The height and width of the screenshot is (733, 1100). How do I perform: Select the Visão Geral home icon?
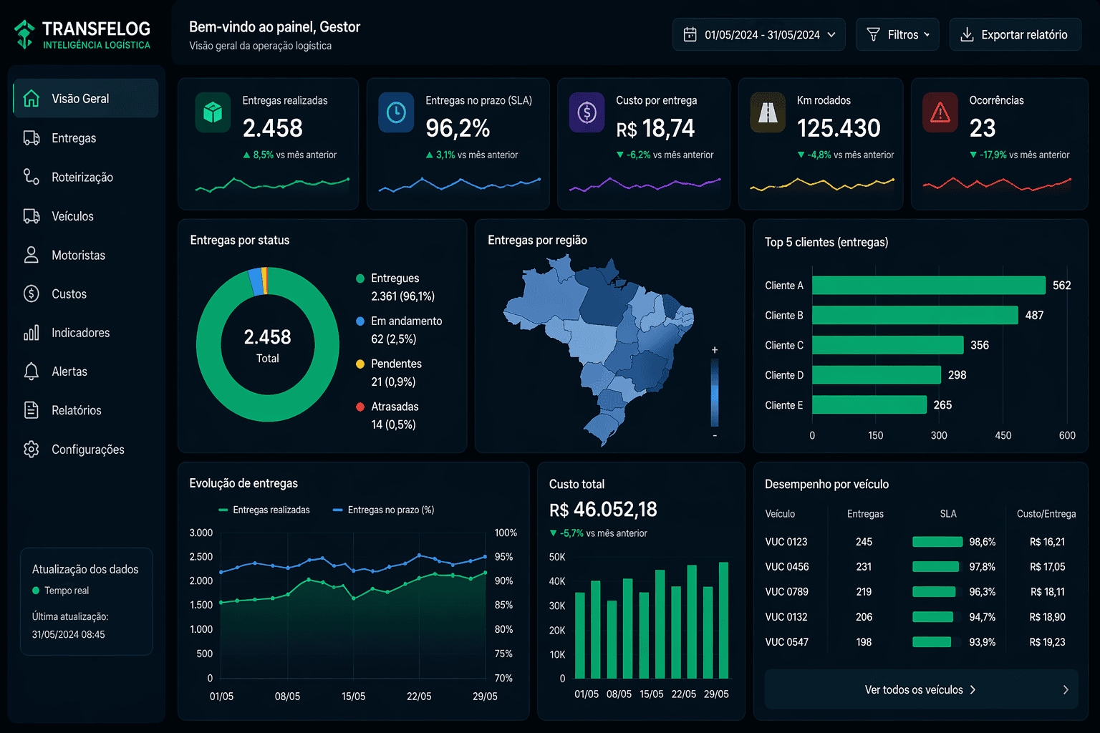pos(31,98)
